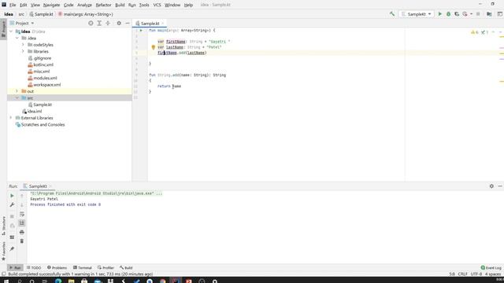Open the SampleKt run configuration dropdown
The width and height of the screenshot is (504, 283).
417,14
